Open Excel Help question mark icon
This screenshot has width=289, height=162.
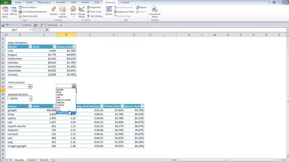pyautogui.click(x=274, y=2)
